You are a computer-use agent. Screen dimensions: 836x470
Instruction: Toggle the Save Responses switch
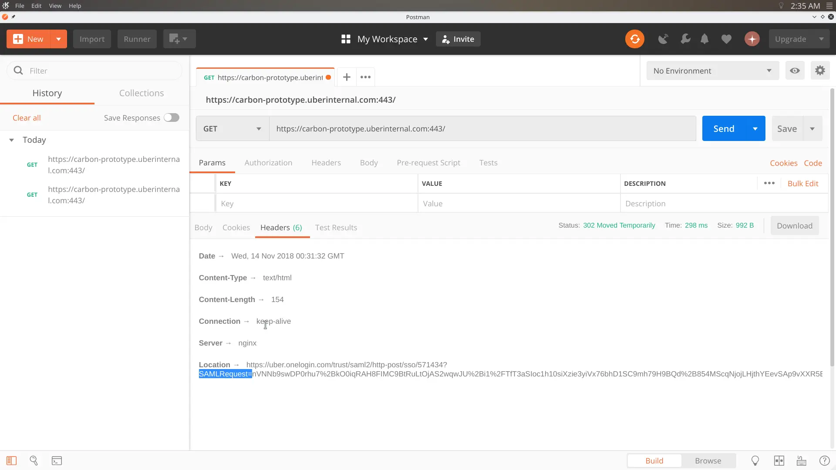pos(172,118)
